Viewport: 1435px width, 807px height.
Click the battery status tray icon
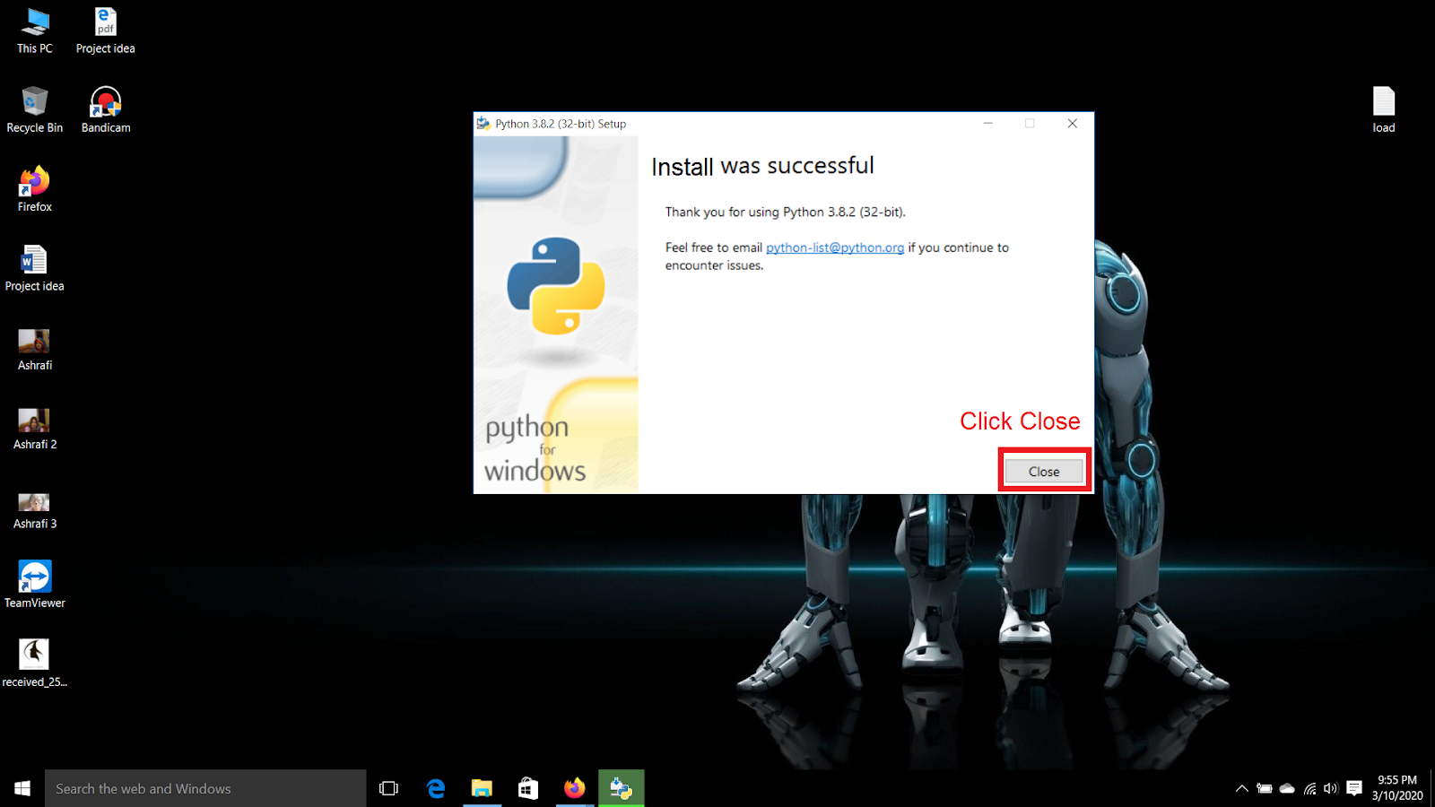(x=1265, y=789)
